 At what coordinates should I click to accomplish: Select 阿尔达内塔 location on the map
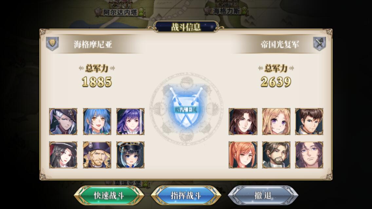coord(120,12)
